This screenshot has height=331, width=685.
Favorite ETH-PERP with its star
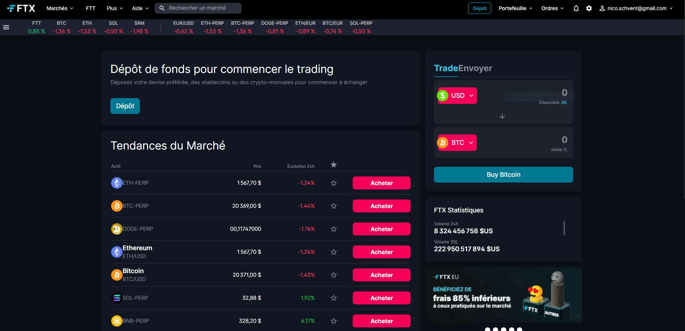[x=334, y=183]
